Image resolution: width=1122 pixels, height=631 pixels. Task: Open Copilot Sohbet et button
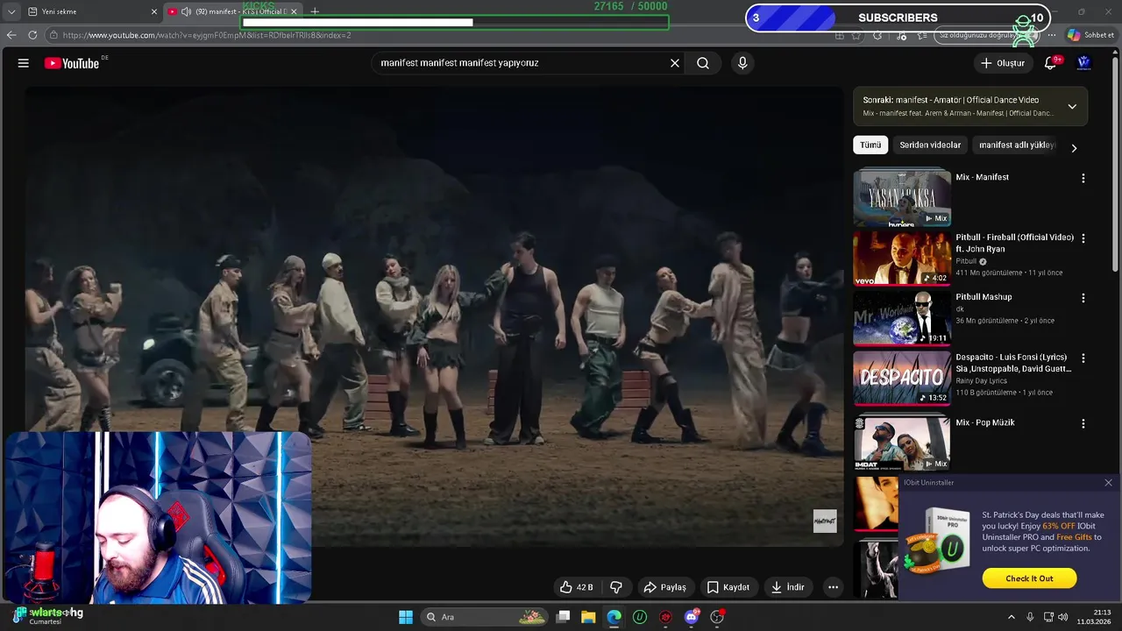(x=1091, y=35)
